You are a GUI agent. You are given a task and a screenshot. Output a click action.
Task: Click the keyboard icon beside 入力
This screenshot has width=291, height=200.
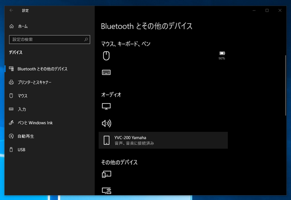11,109
